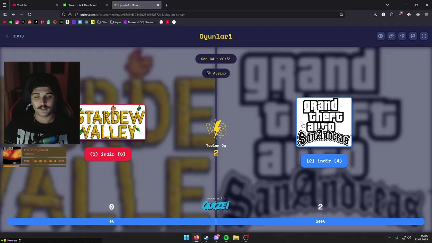The image size is (432, 243).
Task: Open Discord from the taskbar
Action: [x=216, y=238]
